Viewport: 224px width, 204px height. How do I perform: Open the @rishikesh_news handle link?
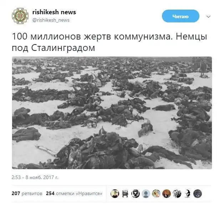pos(51,20)
